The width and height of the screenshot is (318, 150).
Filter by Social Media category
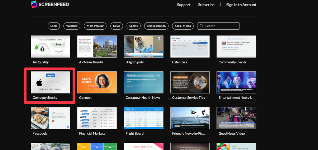click(183, 26)
